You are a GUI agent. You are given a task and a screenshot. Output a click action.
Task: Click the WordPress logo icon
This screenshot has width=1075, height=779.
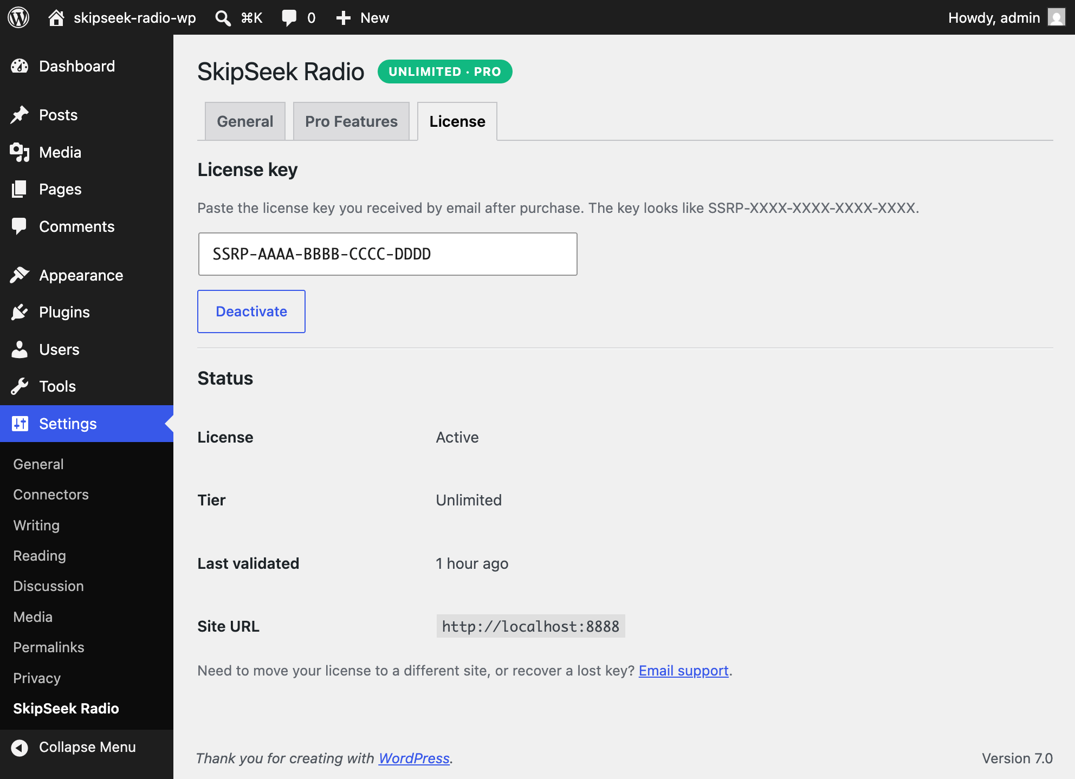(18, 17)
